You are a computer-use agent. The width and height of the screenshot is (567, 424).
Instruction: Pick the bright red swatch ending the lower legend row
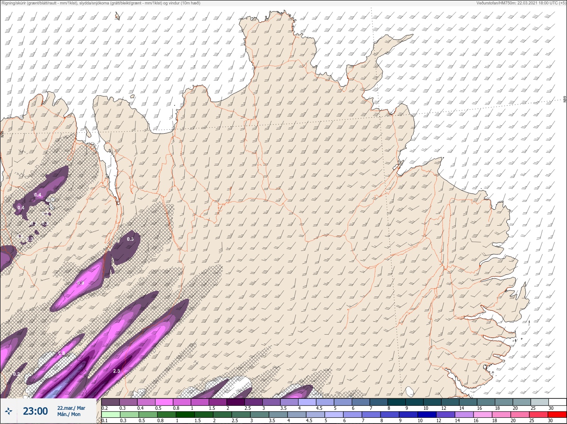point(557,415)
